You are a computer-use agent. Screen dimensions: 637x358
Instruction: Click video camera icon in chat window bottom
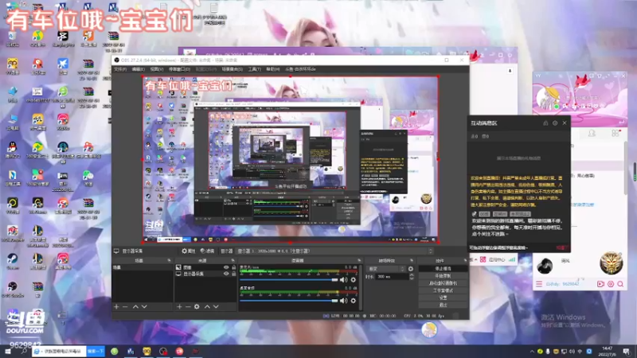(x=601, y=284)
